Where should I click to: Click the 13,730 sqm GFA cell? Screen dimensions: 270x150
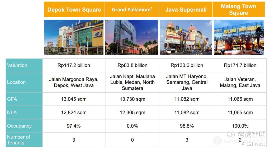pyautogui.click(x=132, y=99)
